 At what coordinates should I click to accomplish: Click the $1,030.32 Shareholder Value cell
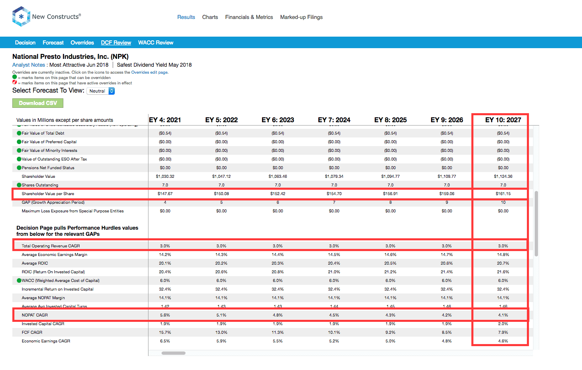click(165, 176)
